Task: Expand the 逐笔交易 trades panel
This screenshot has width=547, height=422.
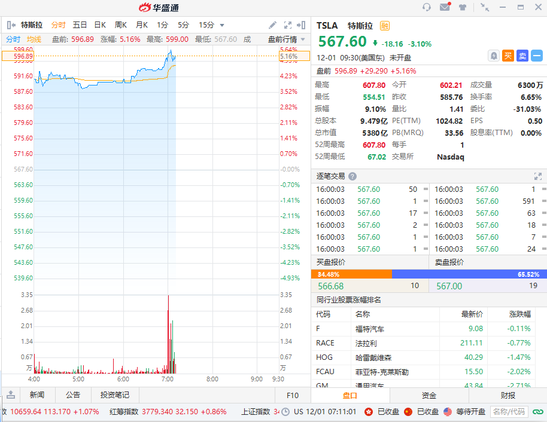Action: [538, 176]
